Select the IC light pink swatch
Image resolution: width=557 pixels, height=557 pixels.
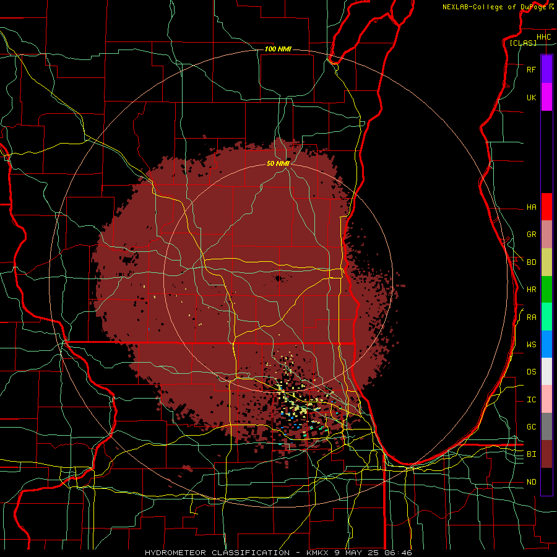click(546, 399)
